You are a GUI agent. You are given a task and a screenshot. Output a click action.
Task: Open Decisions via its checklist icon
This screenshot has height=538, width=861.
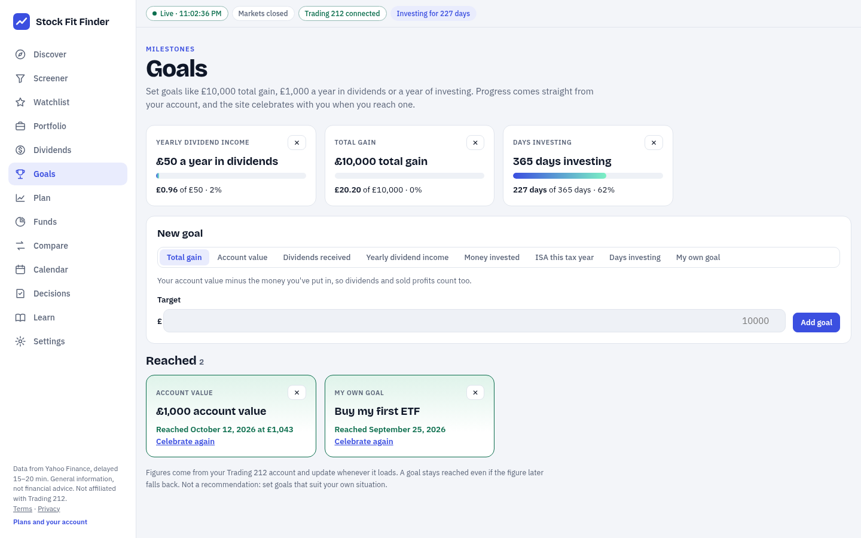tap(20, 294)
